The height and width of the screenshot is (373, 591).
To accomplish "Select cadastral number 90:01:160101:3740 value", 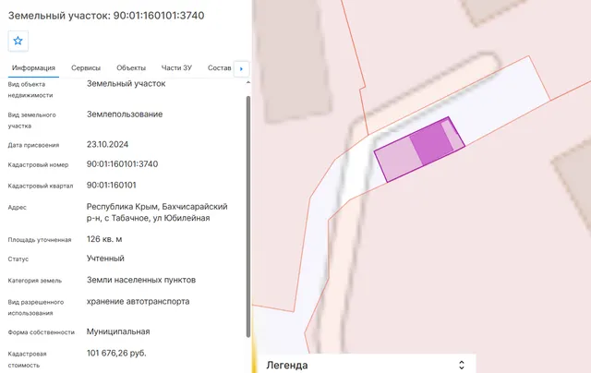I will (x=123, y=164).
